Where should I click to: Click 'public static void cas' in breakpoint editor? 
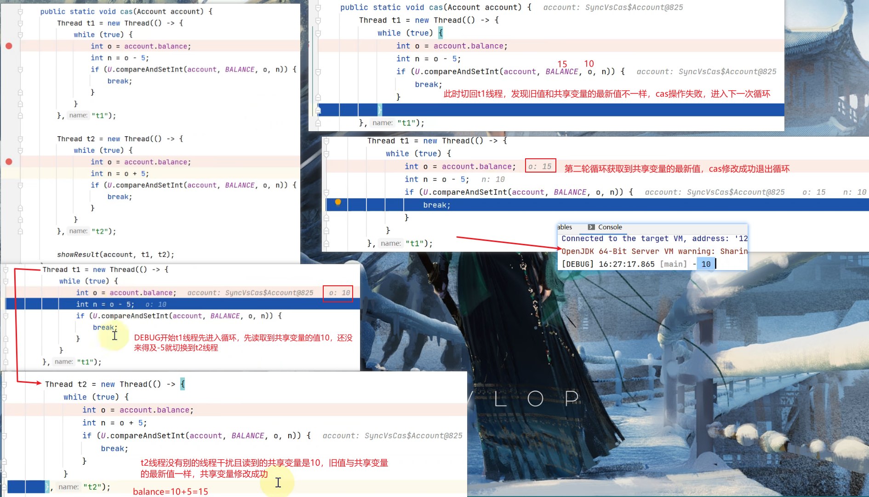pyautogui.click(x=86, y=12)
